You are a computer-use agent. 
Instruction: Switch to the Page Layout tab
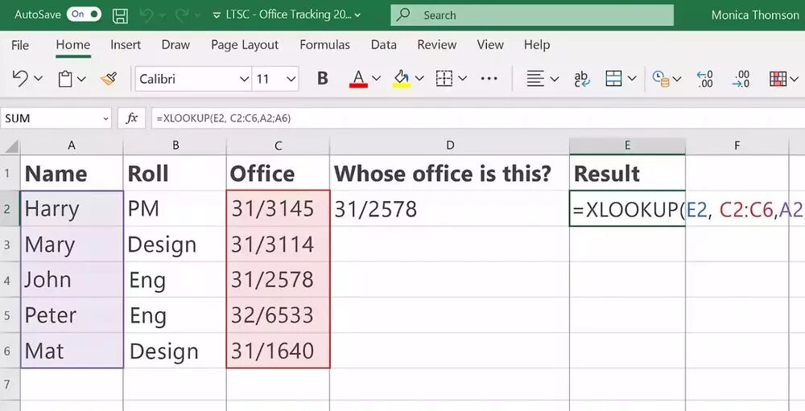(x=245, y=45)
